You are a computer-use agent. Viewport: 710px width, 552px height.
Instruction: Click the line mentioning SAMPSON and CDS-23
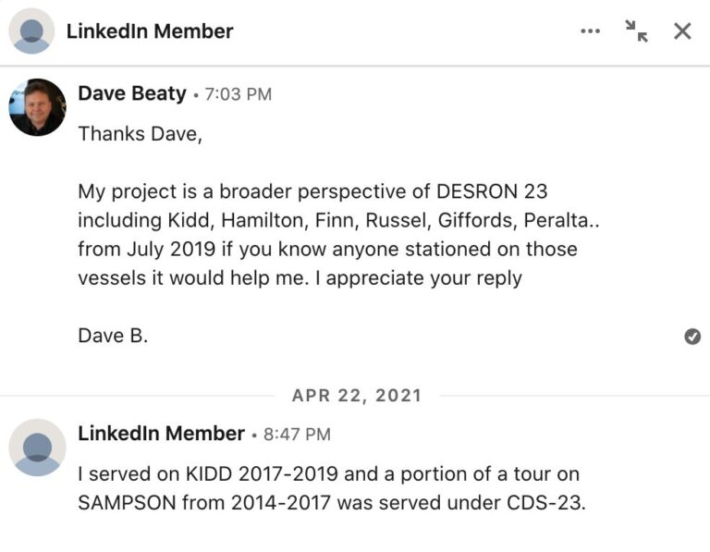pos(332,503)
